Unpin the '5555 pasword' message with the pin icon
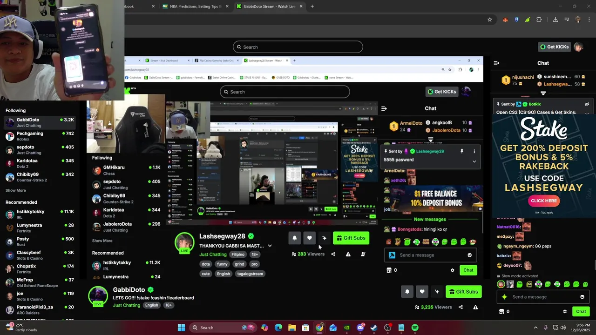 461,151
